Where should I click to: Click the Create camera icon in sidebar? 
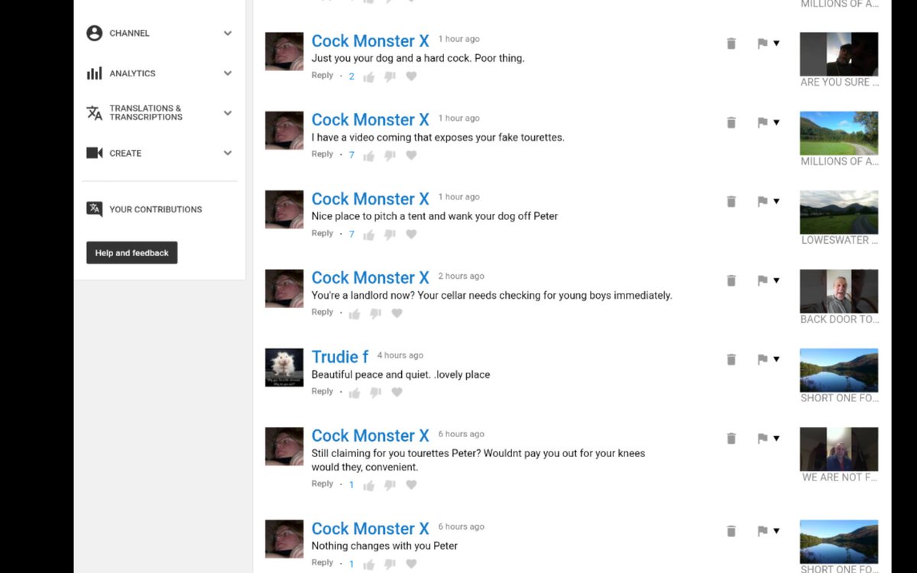[95, 153]
